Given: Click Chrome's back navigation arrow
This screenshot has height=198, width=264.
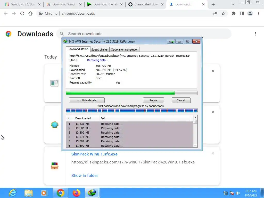Looking at the screenshot, I should tap(6, 13).
